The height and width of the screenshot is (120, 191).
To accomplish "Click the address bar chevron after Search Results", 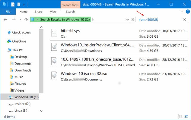I will [93, 19].
